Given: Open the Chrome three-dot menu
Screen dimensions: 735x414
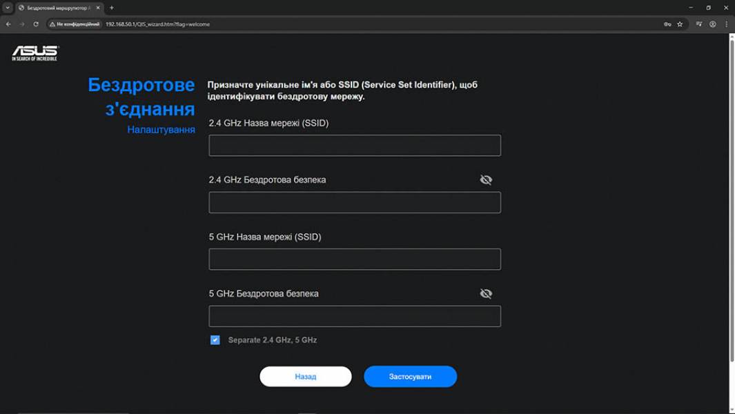Looking at the screenshot, I should [726, 24].
